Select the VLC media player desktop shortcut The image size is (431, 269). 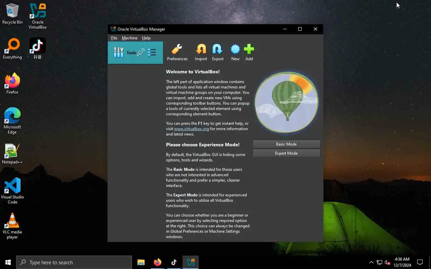[12, 226]
